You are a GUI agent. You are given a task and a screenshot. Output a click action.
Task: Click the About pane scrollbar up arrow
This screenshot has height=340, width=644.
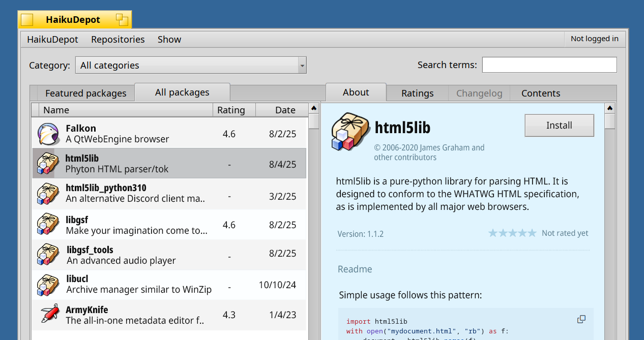[x=610, y=108]
